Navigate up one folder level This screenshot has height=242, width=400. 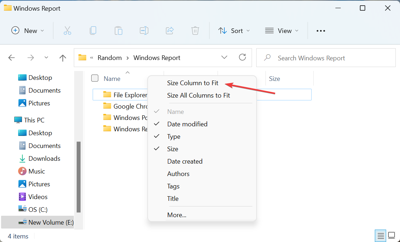pyautogui.click(x=62, y=57)
